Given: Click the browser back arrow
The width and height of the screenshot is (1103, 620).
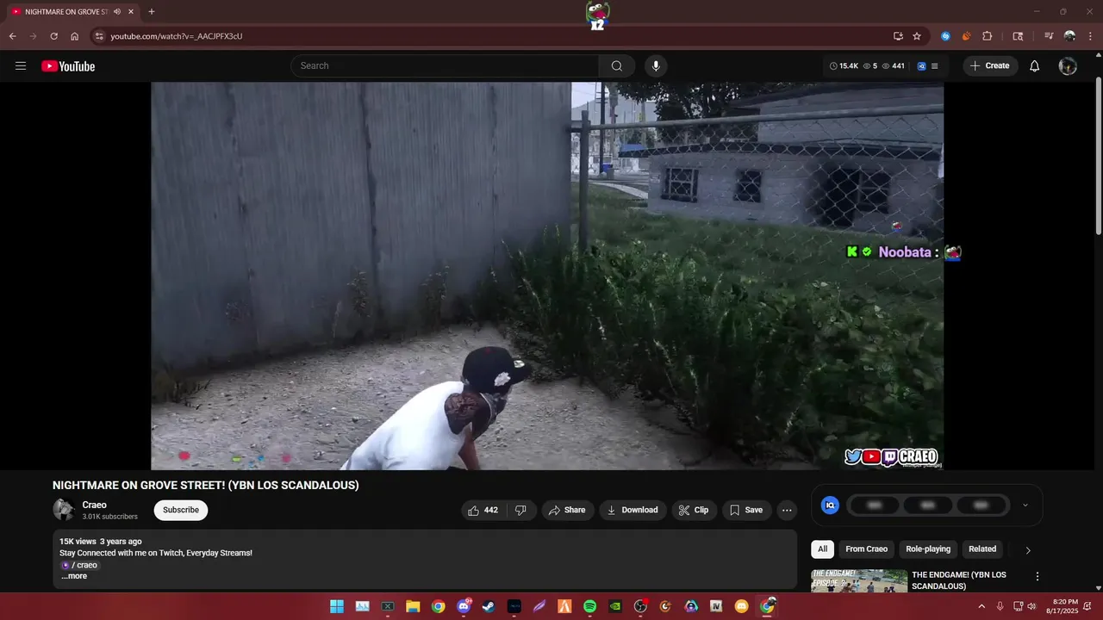Looking at the screenshot, I should pos(12,36).
